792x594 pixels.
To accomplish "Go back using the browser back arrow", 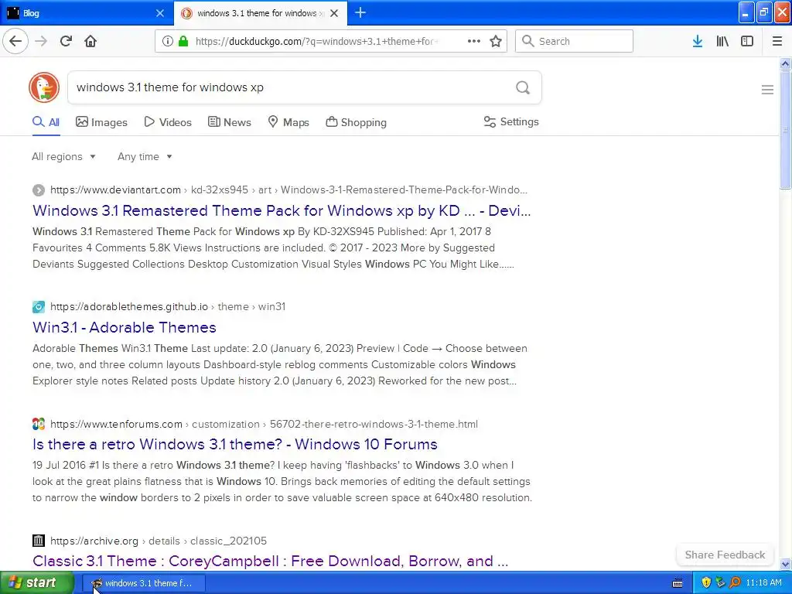I will pos(15,41).
